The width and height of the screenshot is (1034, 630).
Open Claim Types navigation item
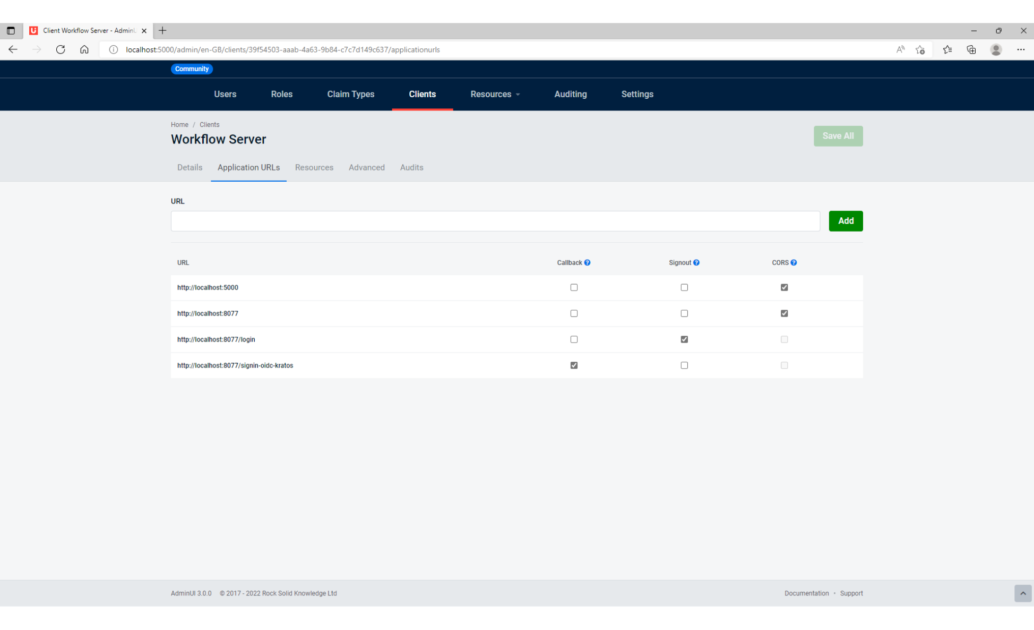click(x=350, y=94)
